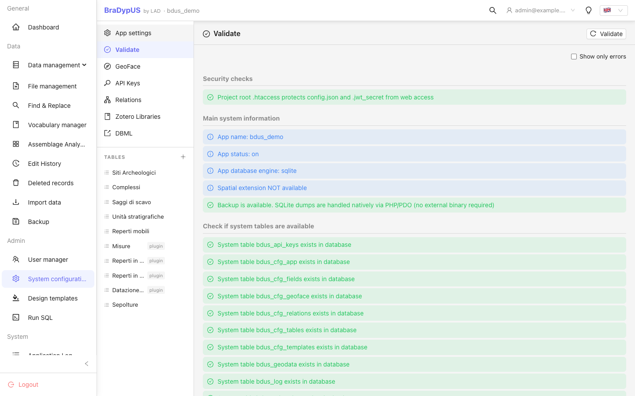Click the BraDypUS logo link
Screen dimensions: 635x396
coord(122,11)
